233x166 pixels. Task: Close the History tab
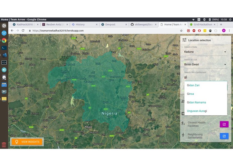click(x=97, y=25)
